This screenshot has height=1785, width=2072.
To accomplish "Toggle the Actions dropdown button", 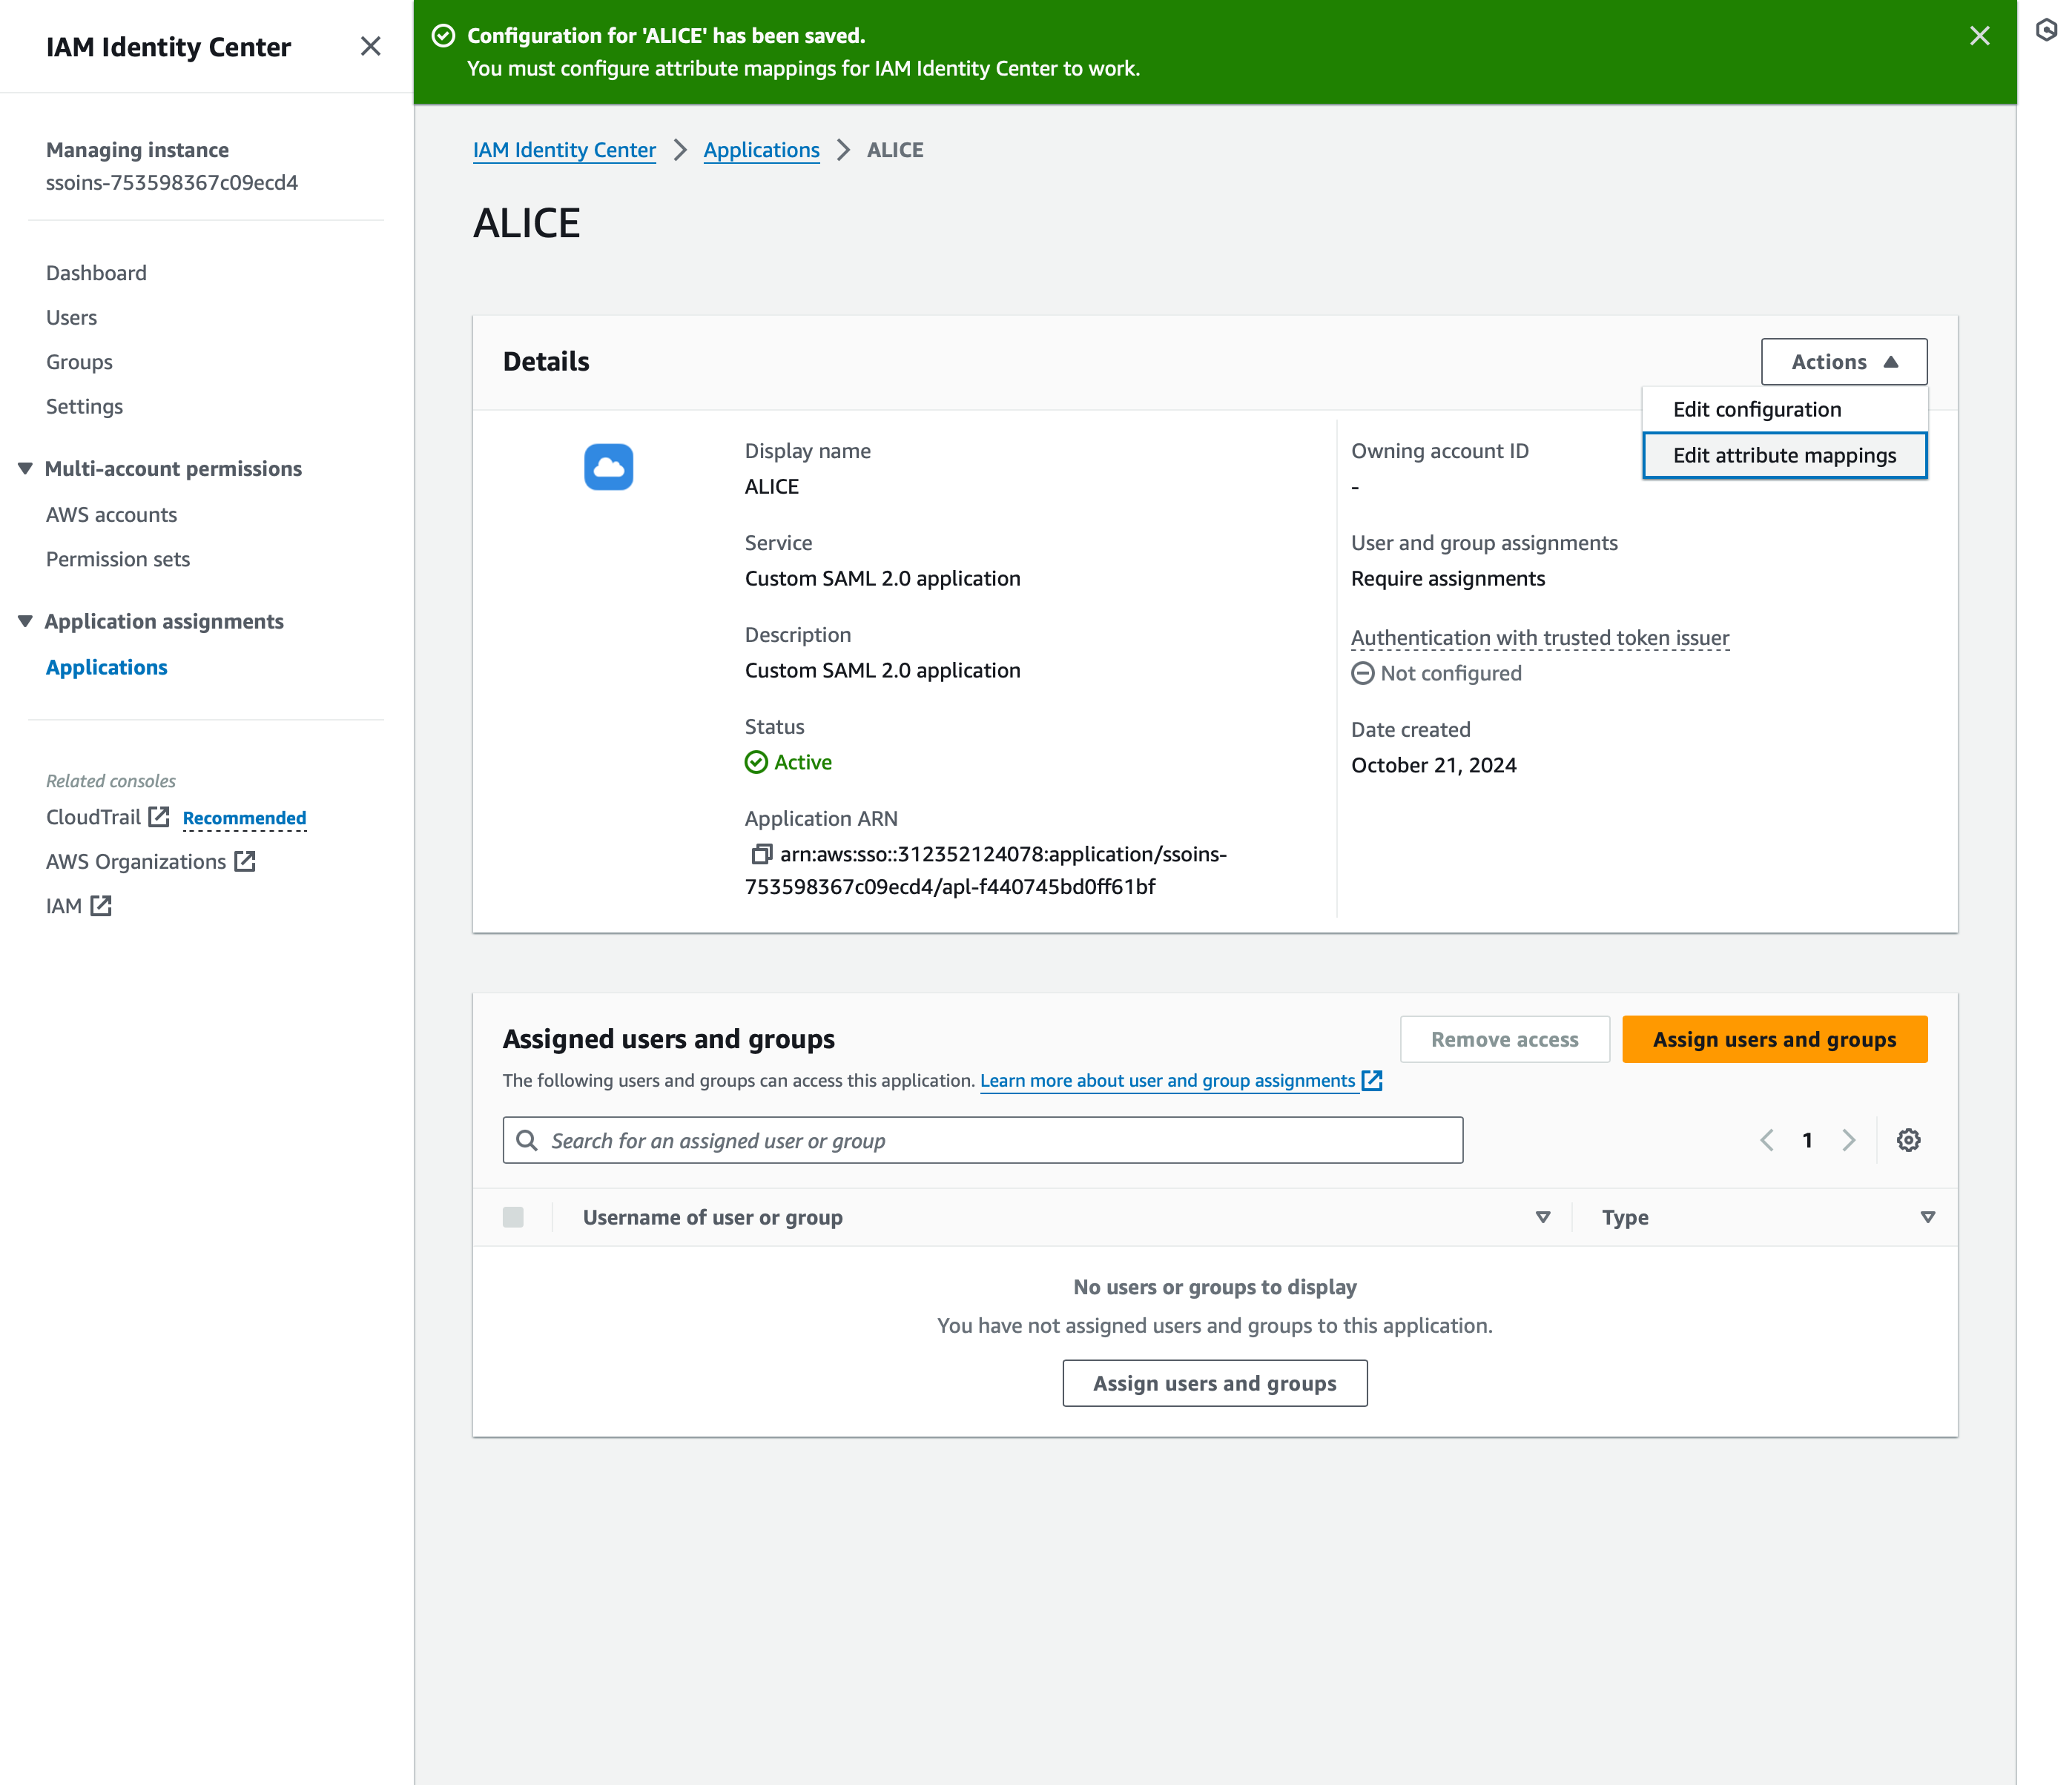I will pyautogui.click(x=1844, y=362).
